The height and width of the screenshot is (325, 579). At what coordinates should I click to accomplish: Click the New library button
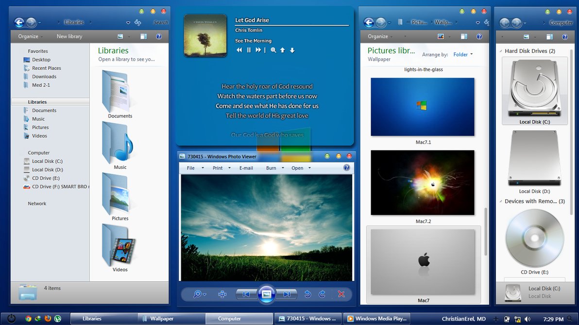(69, 36)
